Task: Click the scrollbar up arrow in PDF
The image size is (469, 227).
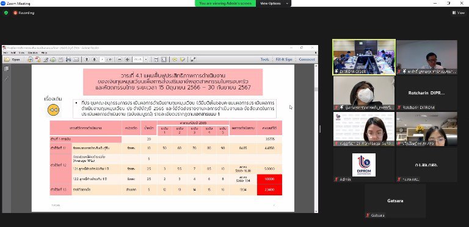Action: [x=316, y=66]
